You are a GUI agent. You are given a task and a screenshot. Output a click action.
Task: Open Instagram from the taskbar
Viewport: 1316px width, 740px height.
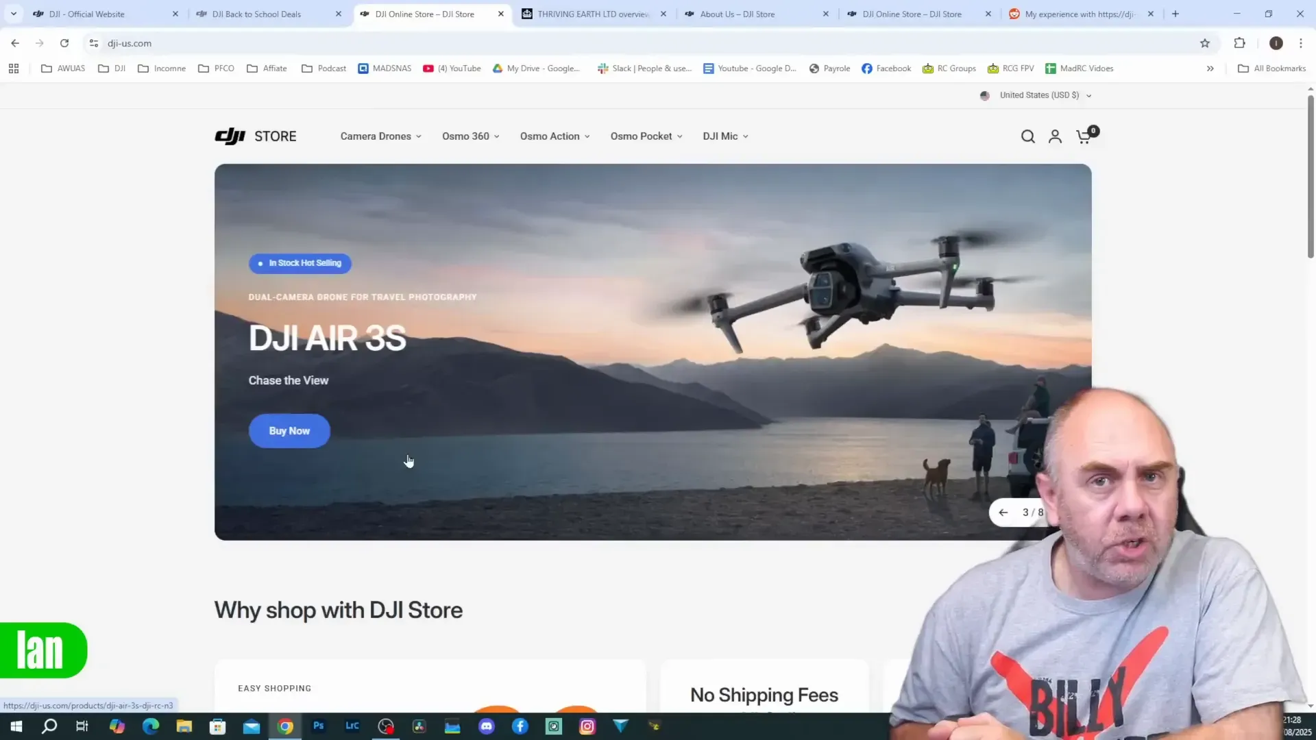point(587,726)
